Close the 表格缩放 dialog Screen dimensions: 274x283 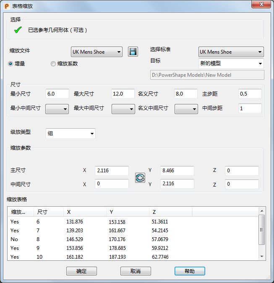(x=261, y=4)
